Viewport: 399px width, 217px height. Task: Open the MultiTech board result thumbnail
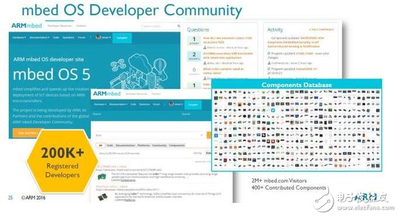pos(103,197)
